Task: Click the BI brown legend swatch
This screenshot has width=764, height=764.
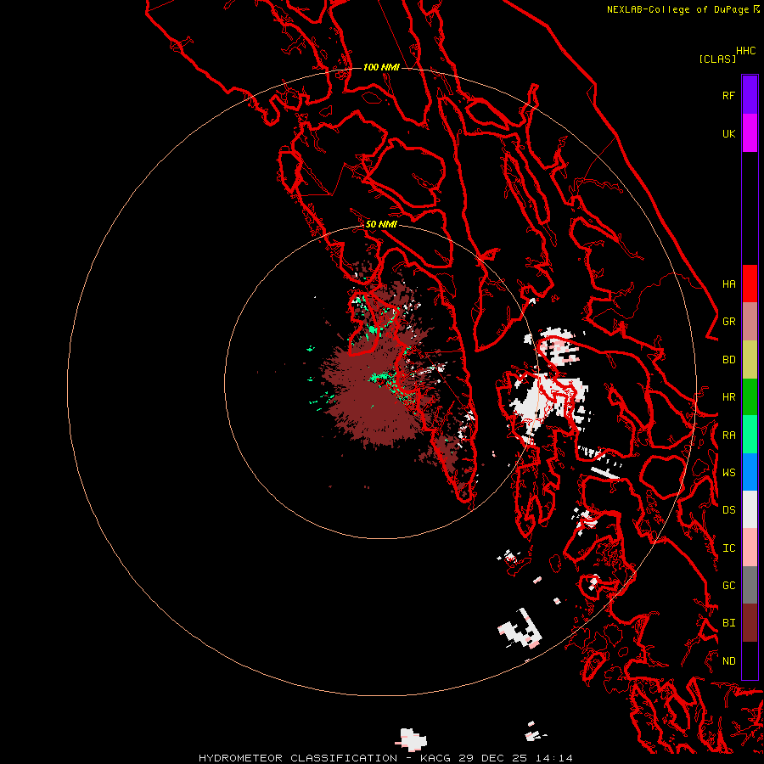Action: (750, 623)
